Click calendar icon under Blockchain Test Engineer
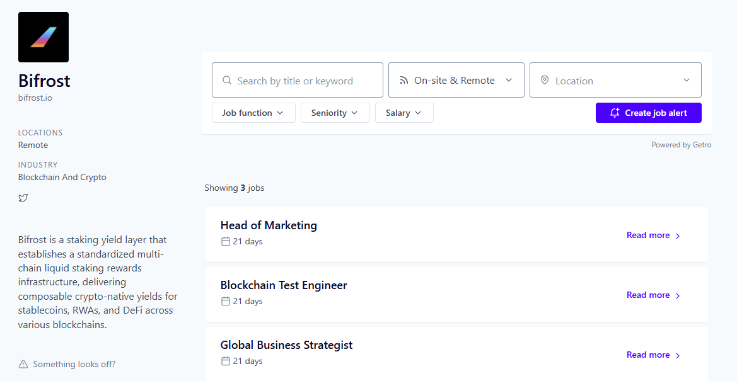737x381 pixels. (226, 301)
